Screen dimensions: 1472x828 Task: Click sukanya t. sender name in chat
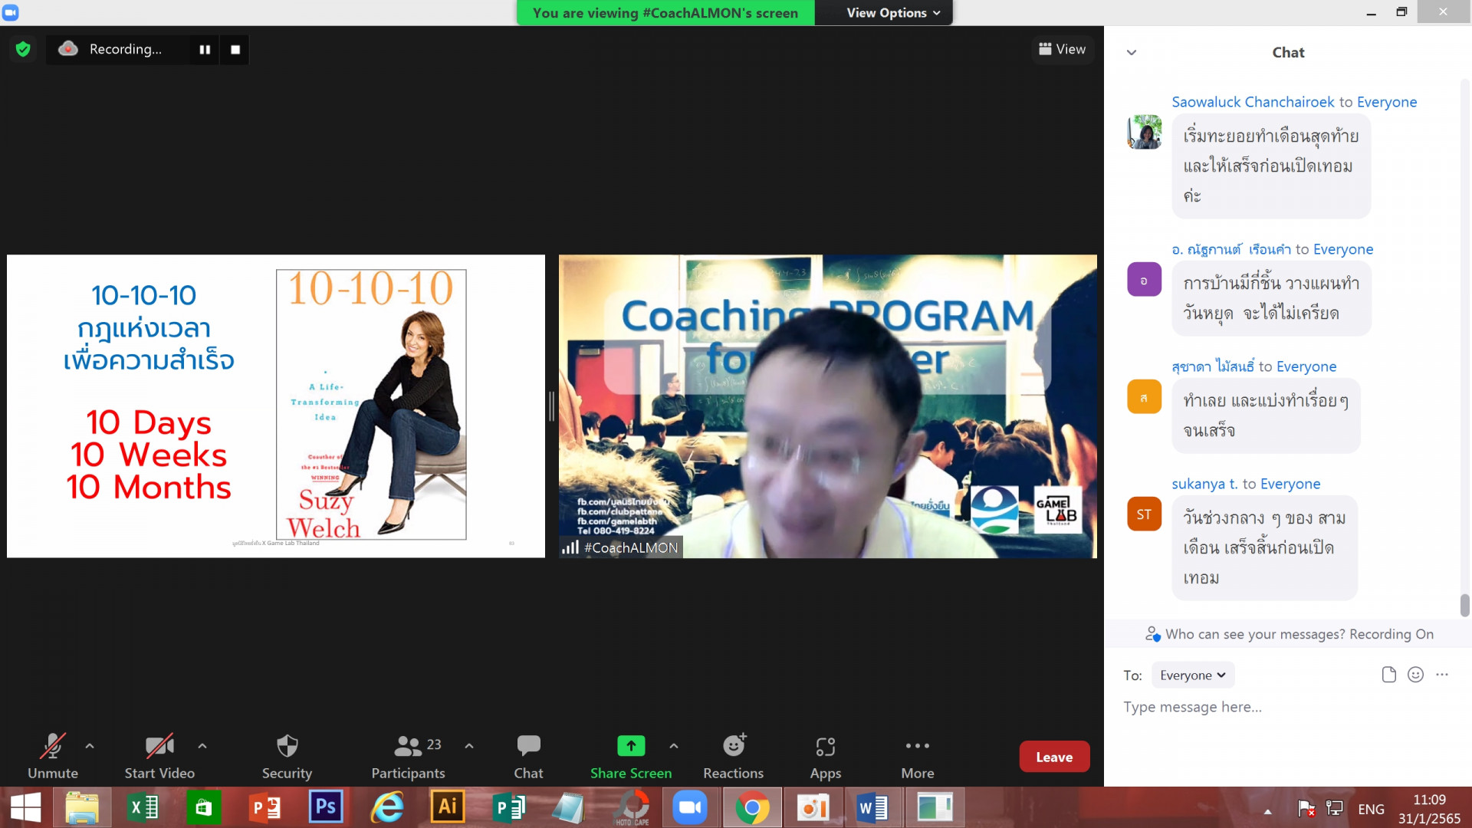(x=1204, y=484)
